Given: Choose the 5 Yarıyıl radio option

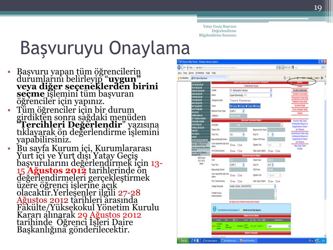Looking at the screenshot, I should (x=239, y=106).
